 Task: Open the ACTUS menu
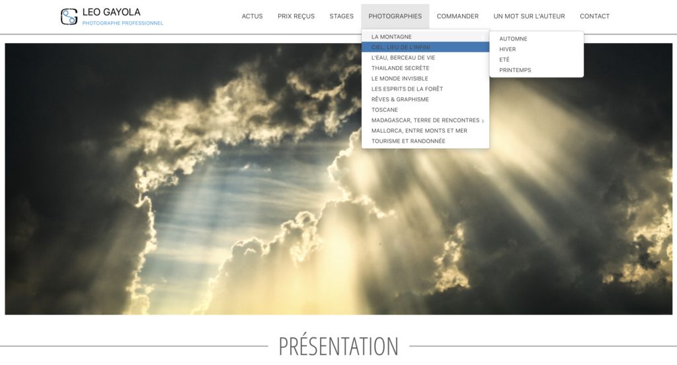pos(252,17)
